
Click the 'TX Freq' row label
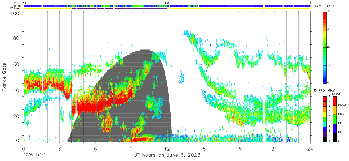[x=15, y=9]
